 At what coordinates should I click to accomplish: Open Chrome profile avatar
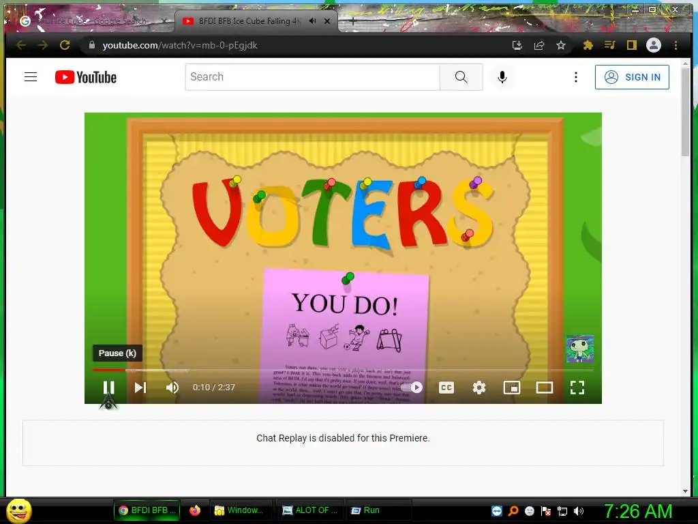click(654, 45)
